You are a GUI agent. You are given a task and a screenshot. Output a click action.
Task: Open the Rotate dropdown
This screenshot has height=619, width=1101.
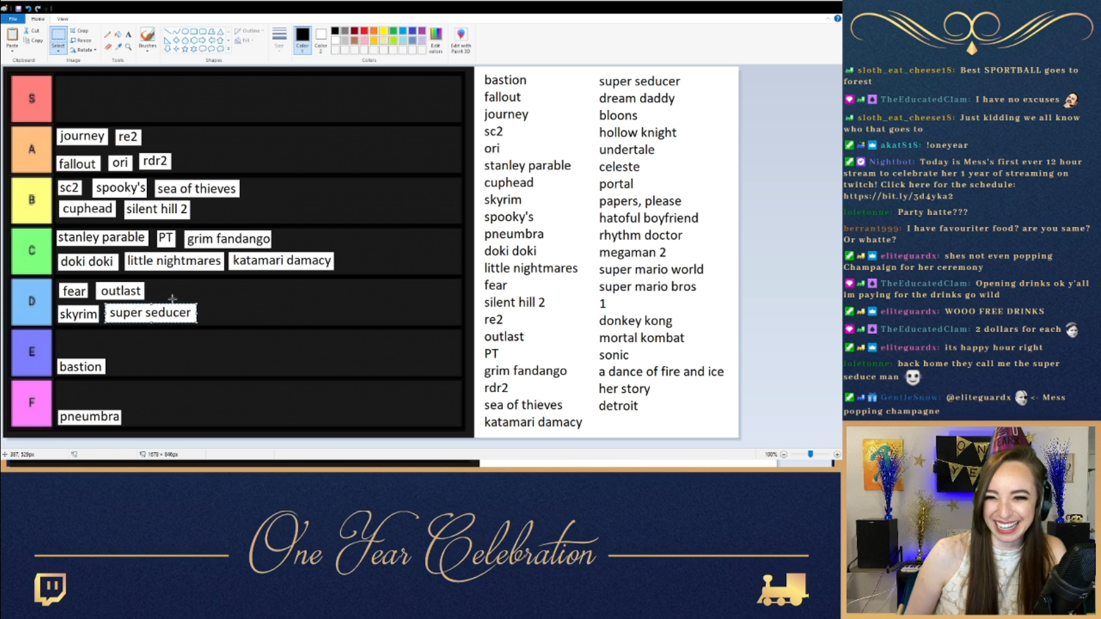(83, 50)
